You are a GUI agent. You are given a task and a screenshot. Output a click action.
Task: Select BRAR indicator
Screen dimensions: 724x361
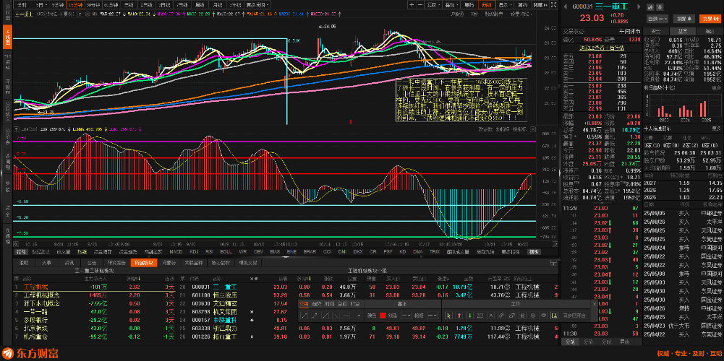click(310, 252)
